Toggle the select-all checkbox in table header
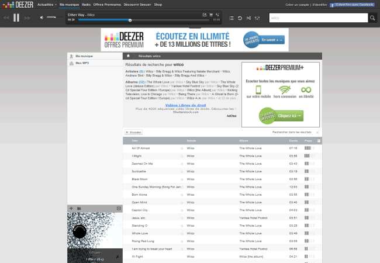 click(x=319, y=141)
